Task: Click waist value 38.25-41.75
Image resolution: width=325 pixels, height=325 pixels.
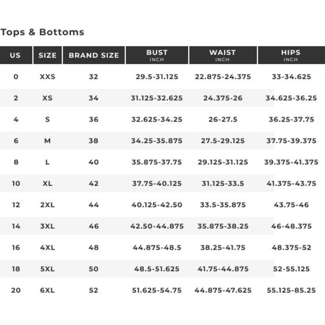Action: point(223,247)
